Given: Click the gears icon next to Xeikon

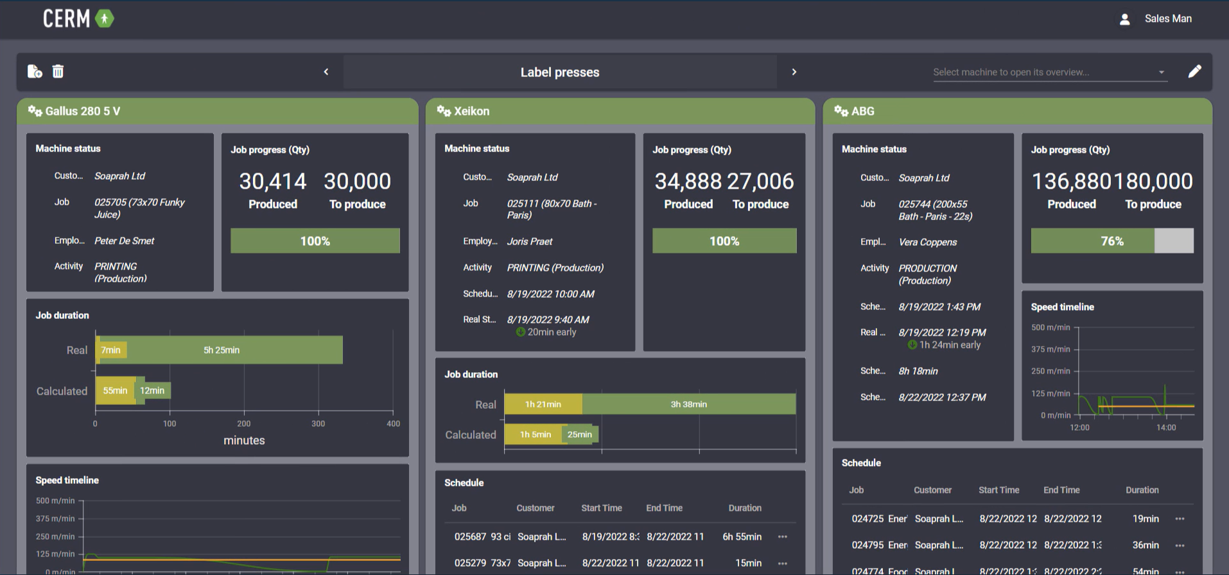Looking at the screenshot, I should (x=444, y=111).
